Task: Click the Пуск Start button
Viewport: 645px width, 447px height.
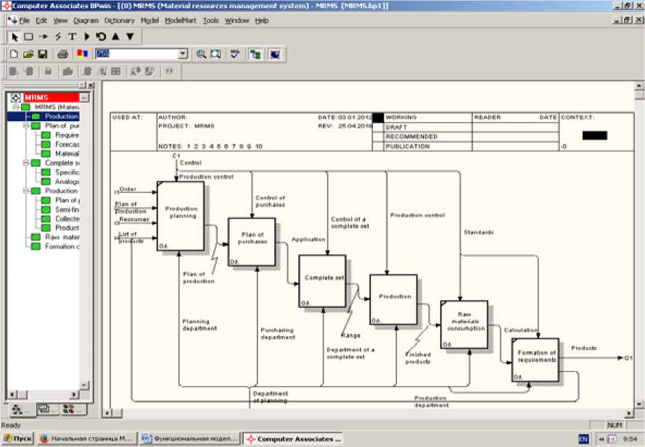Action: click(x=17, y=439)
